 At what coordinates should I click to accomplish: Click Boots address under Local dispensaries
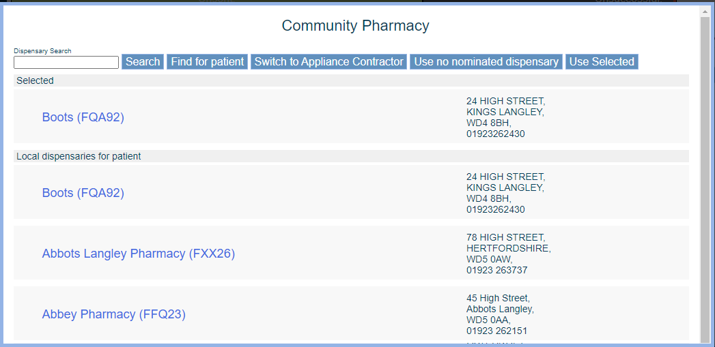coord(505,193)
